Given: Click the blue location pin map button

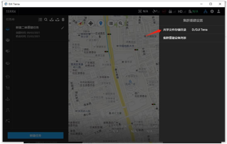Looking at the screenshot, I should click(101, 23).
